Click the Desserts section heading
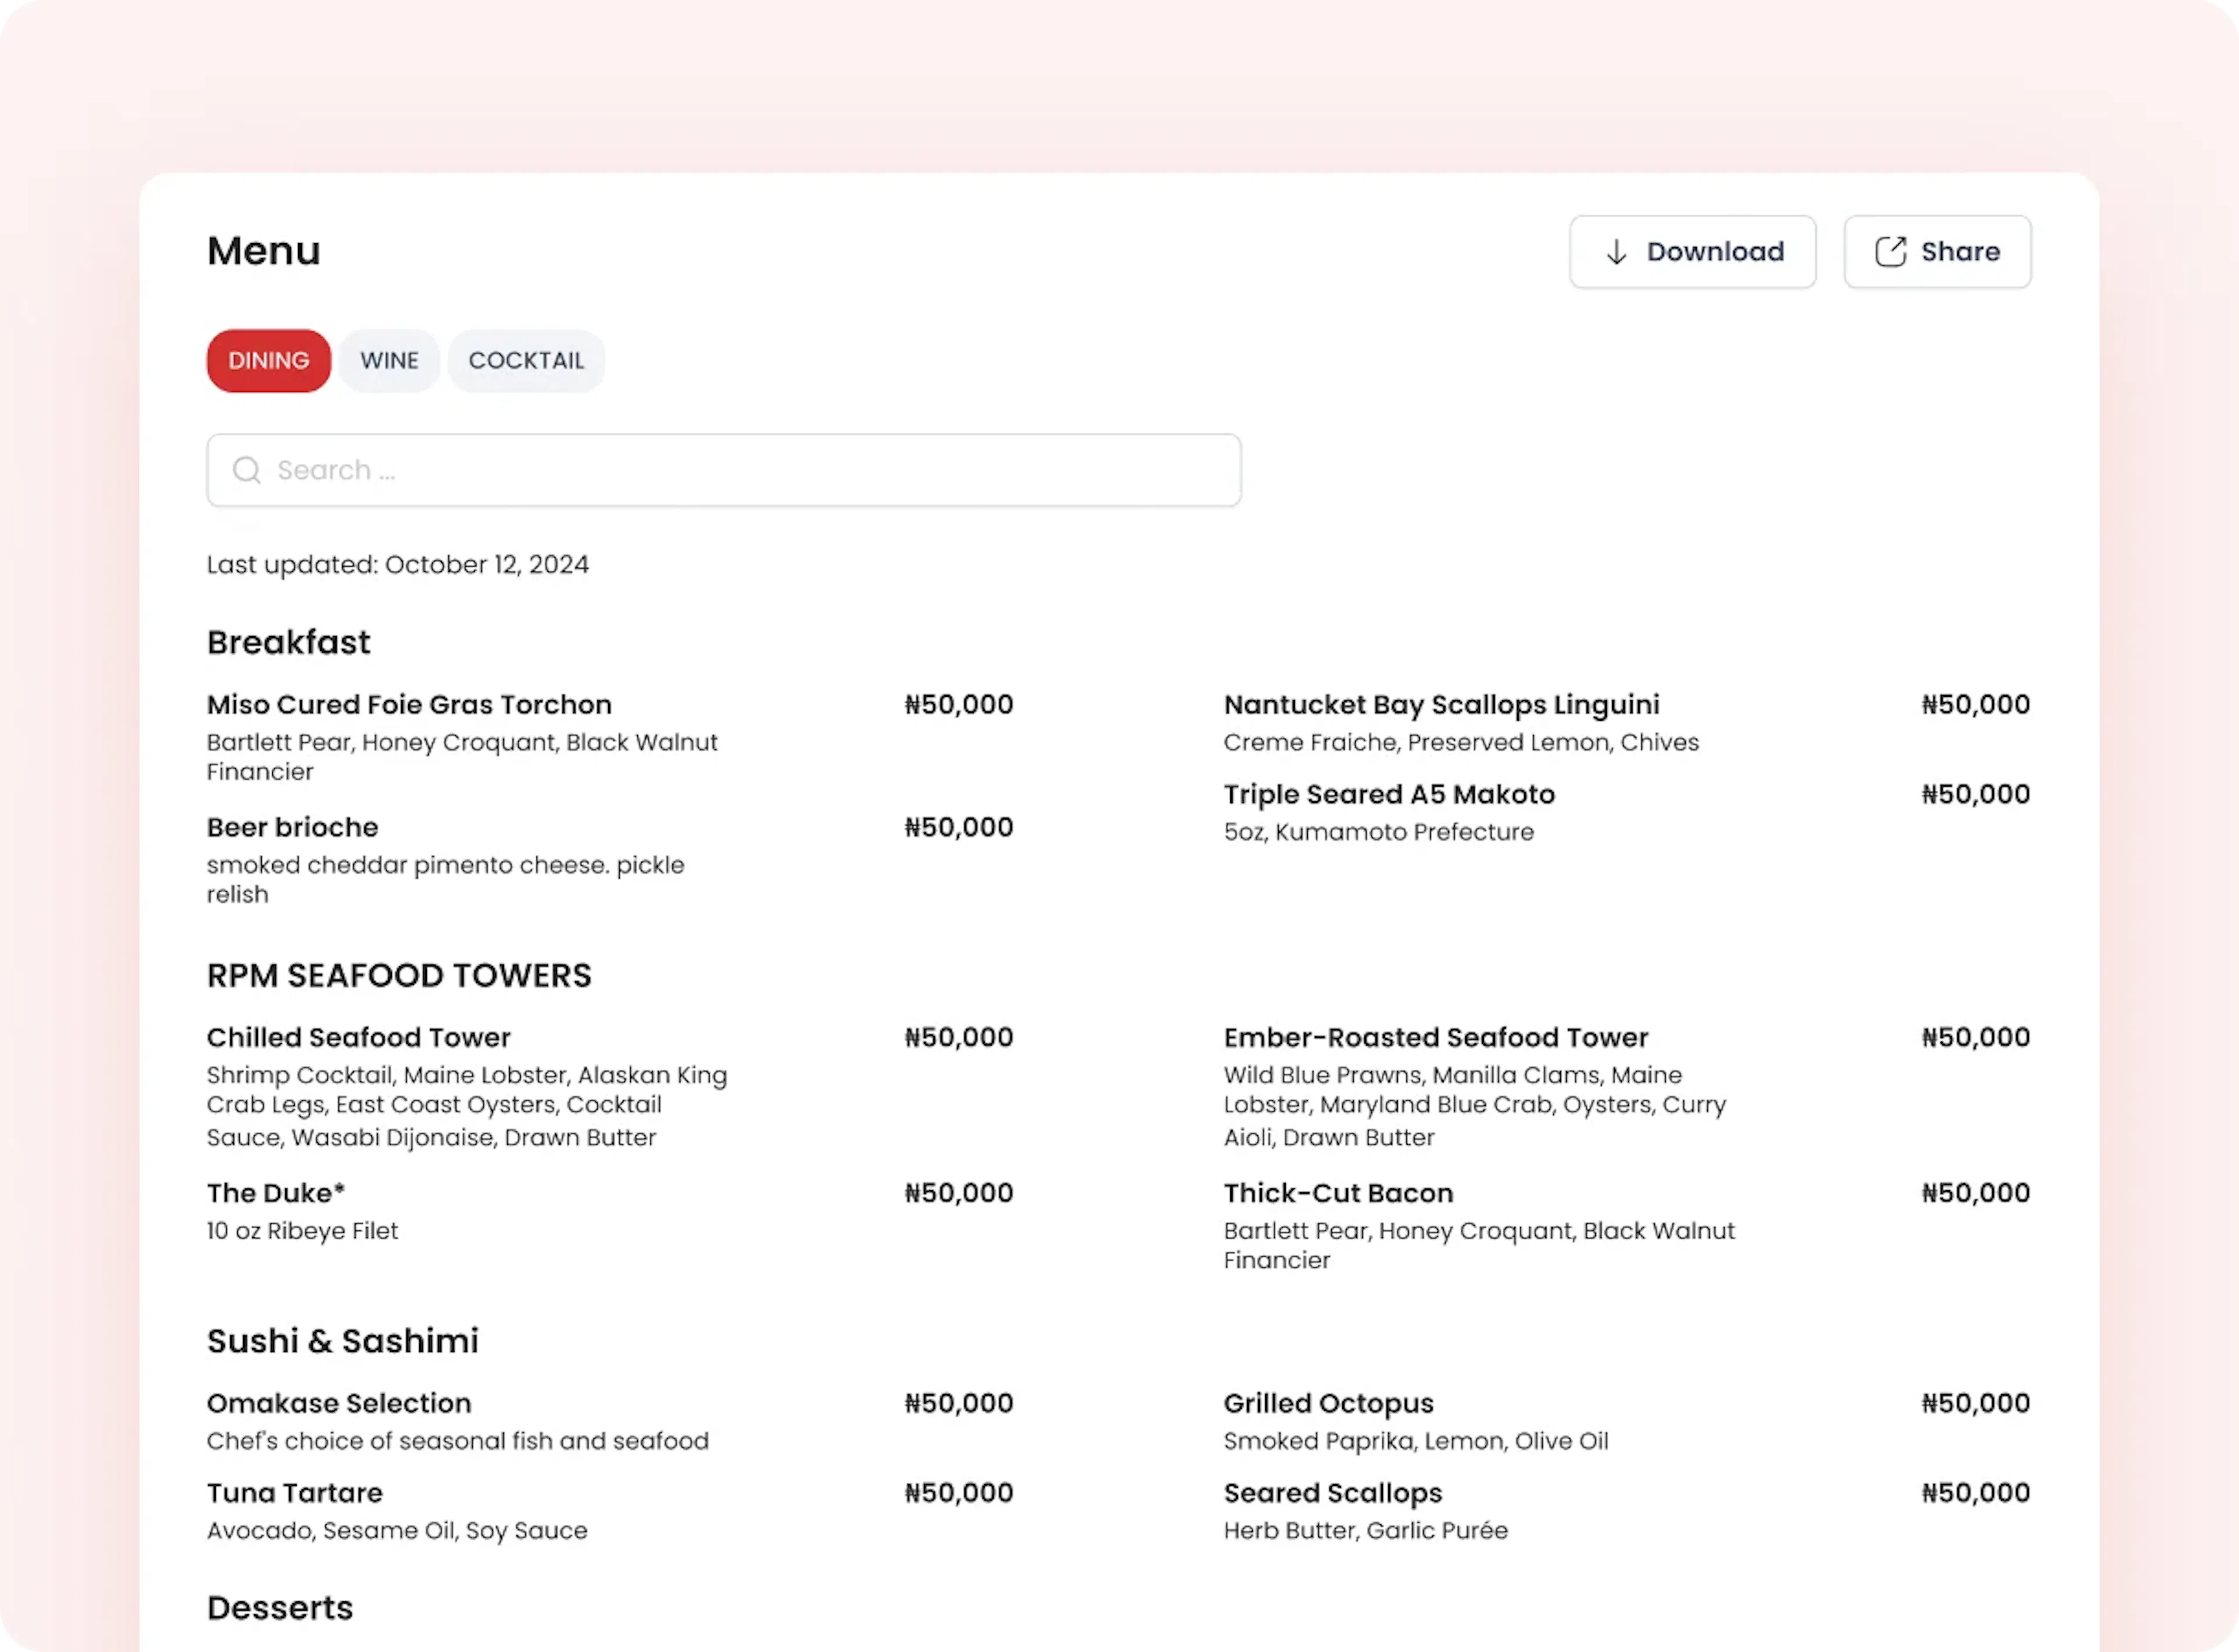 coord(280,1608)
